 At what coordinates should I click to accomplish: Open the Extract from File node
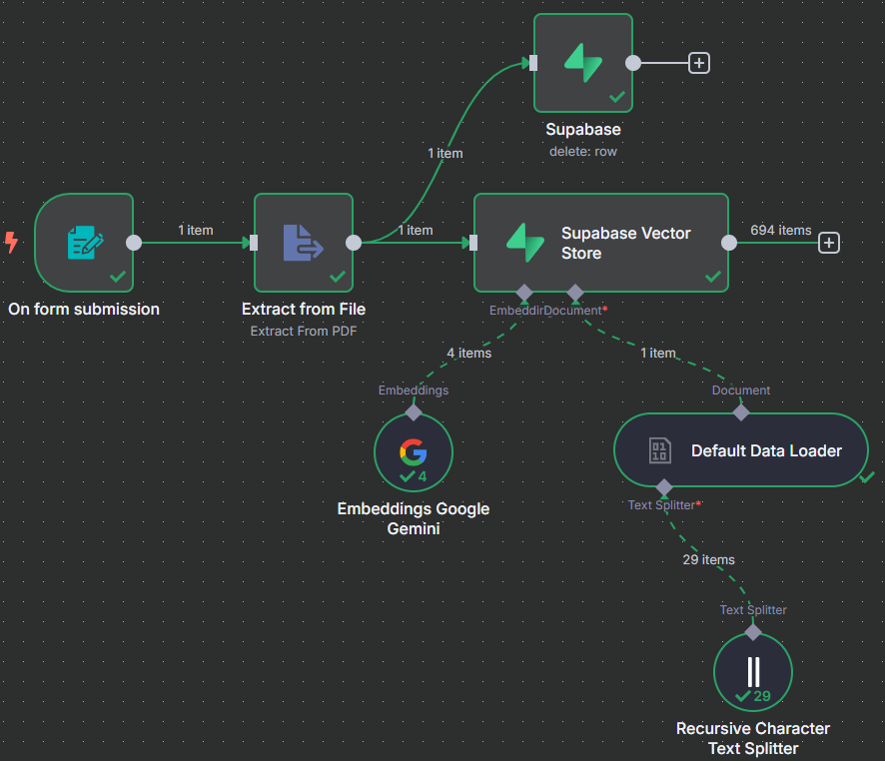click(x=304, y=243)
